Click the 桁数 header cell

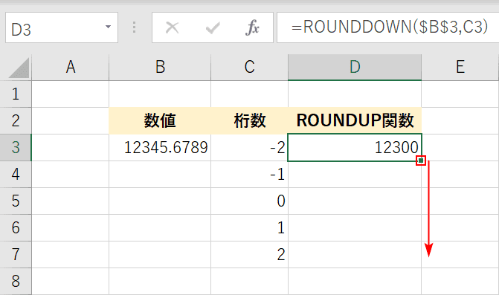click(x=250, y=121)
